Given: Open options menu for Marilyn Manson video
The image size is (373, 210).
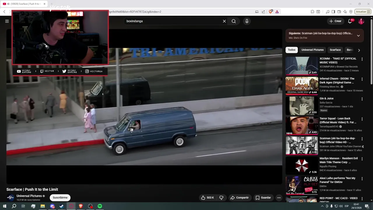Looking at the screenshot, I should (x=362, y=159).
